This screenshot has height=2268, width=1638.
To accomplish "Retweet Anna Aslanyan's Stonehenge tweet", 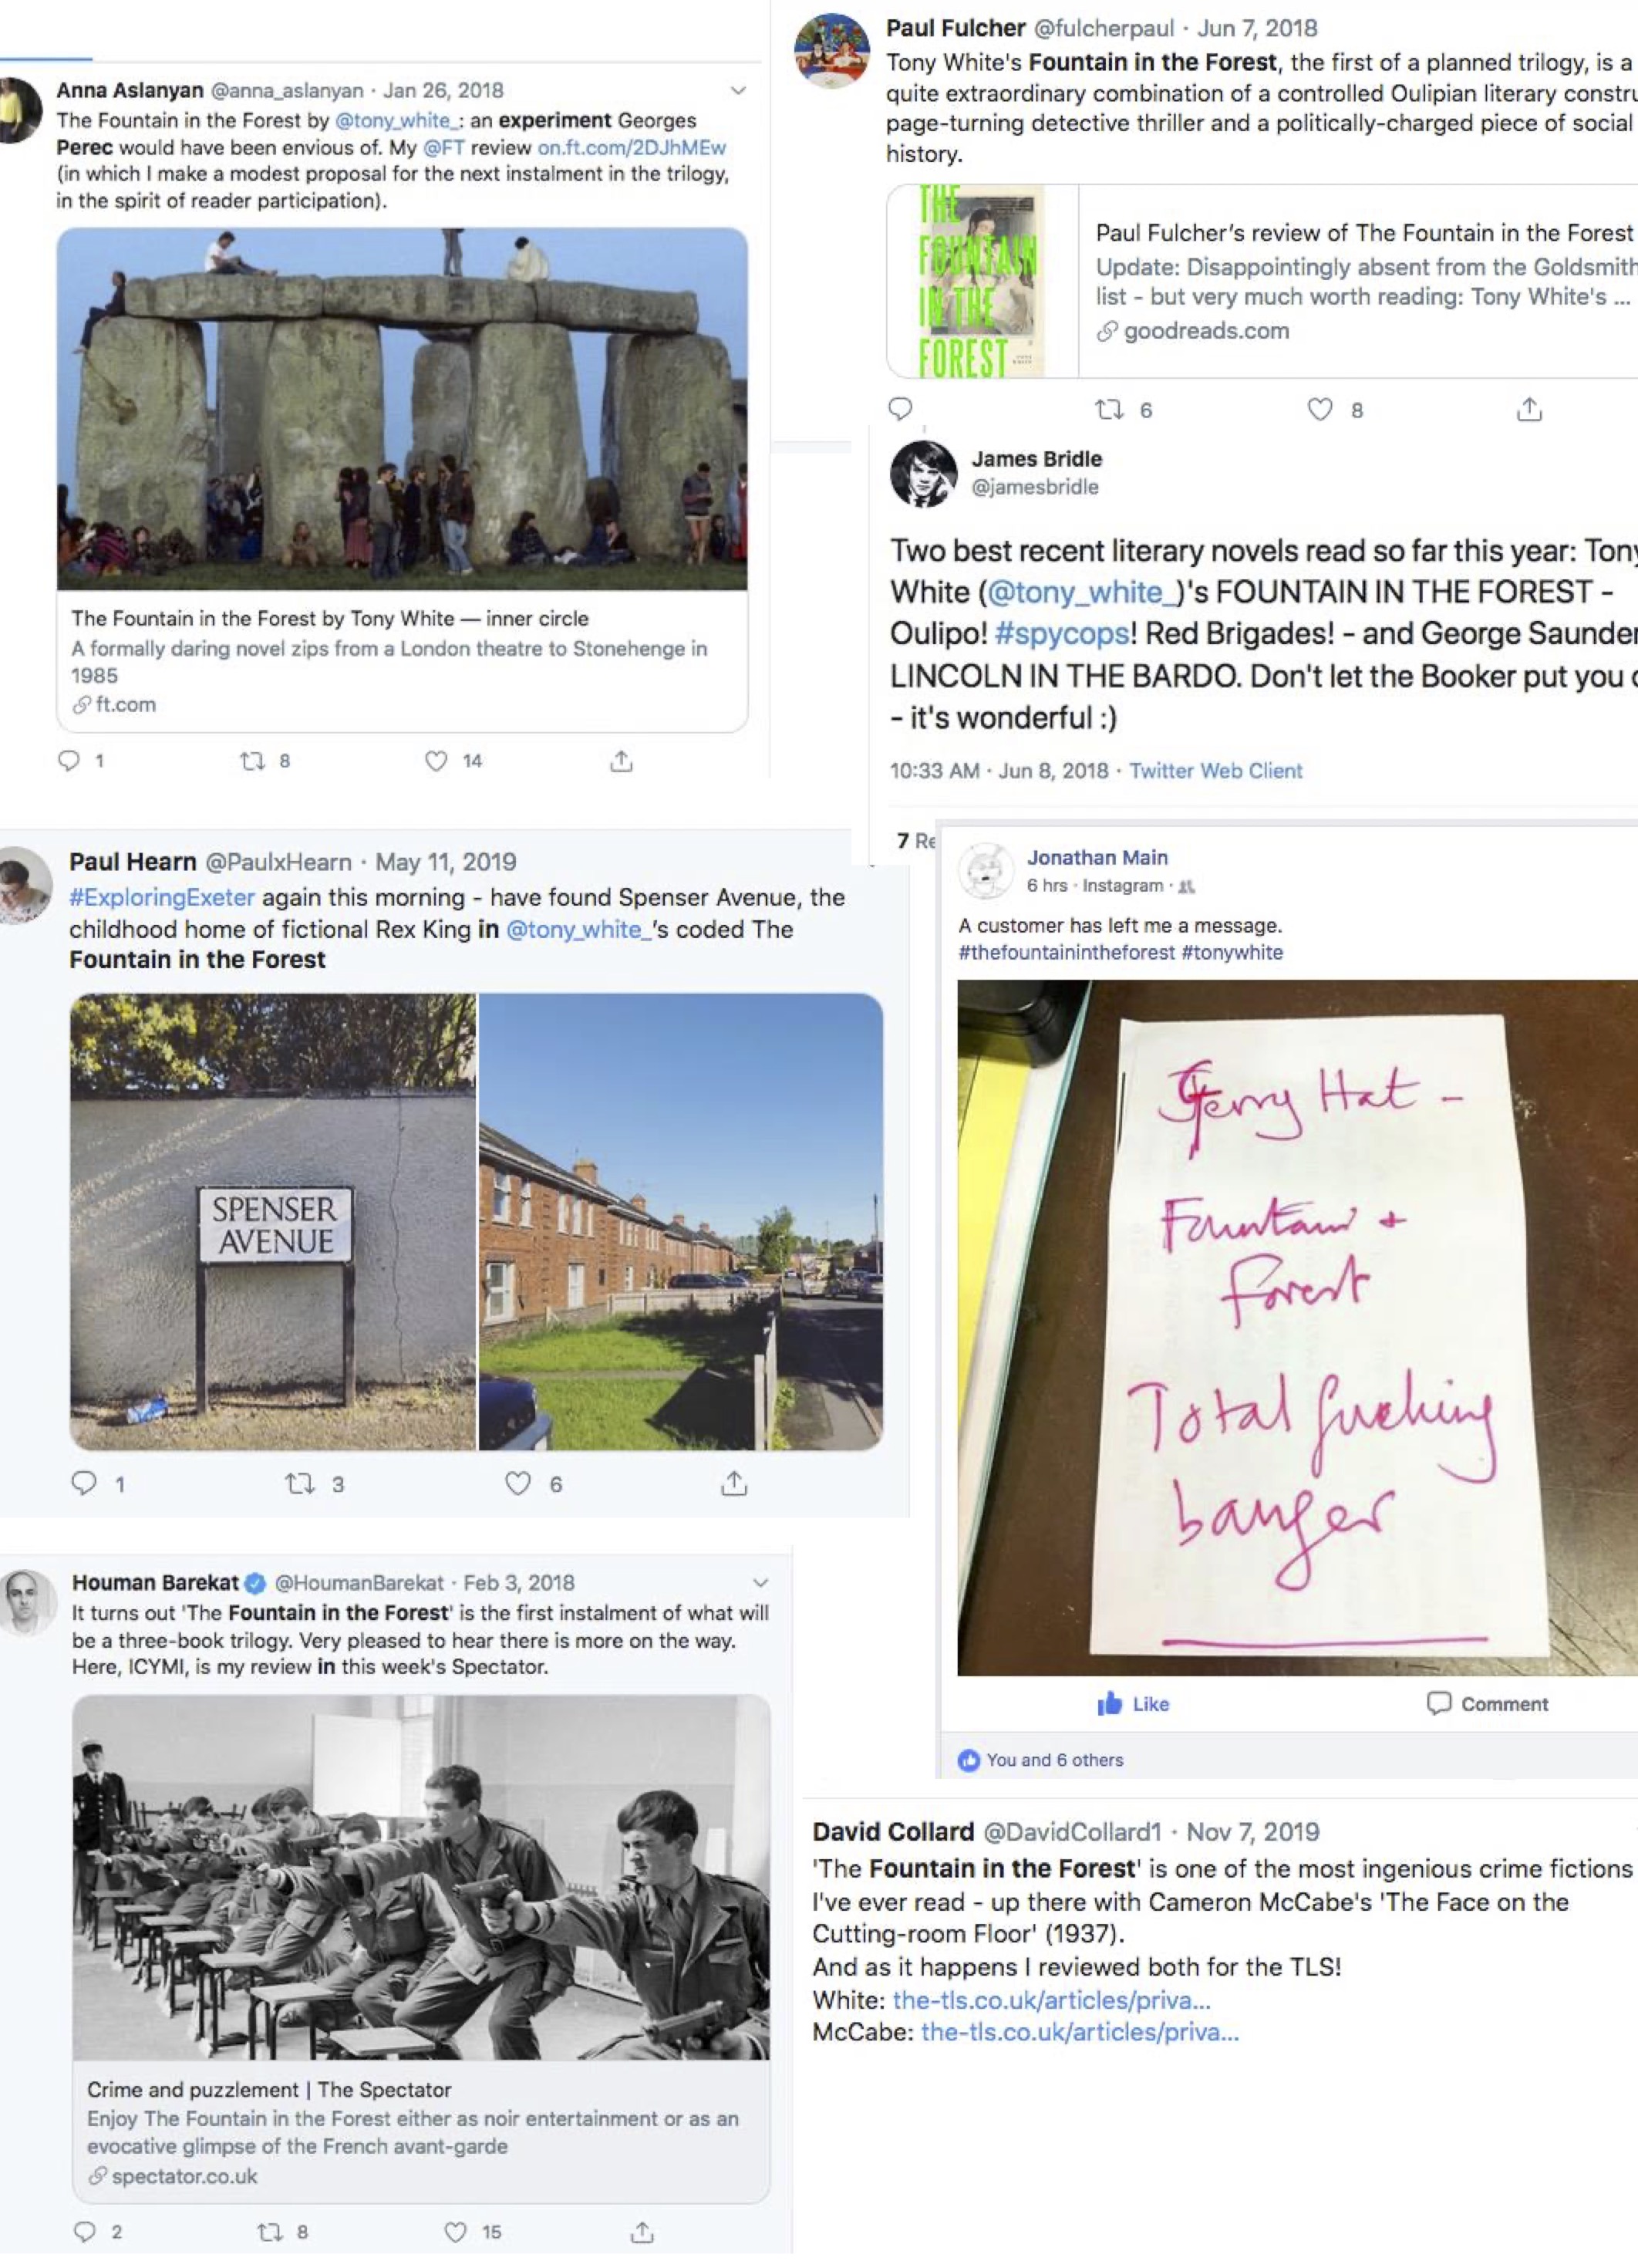I will click(253, 761).
